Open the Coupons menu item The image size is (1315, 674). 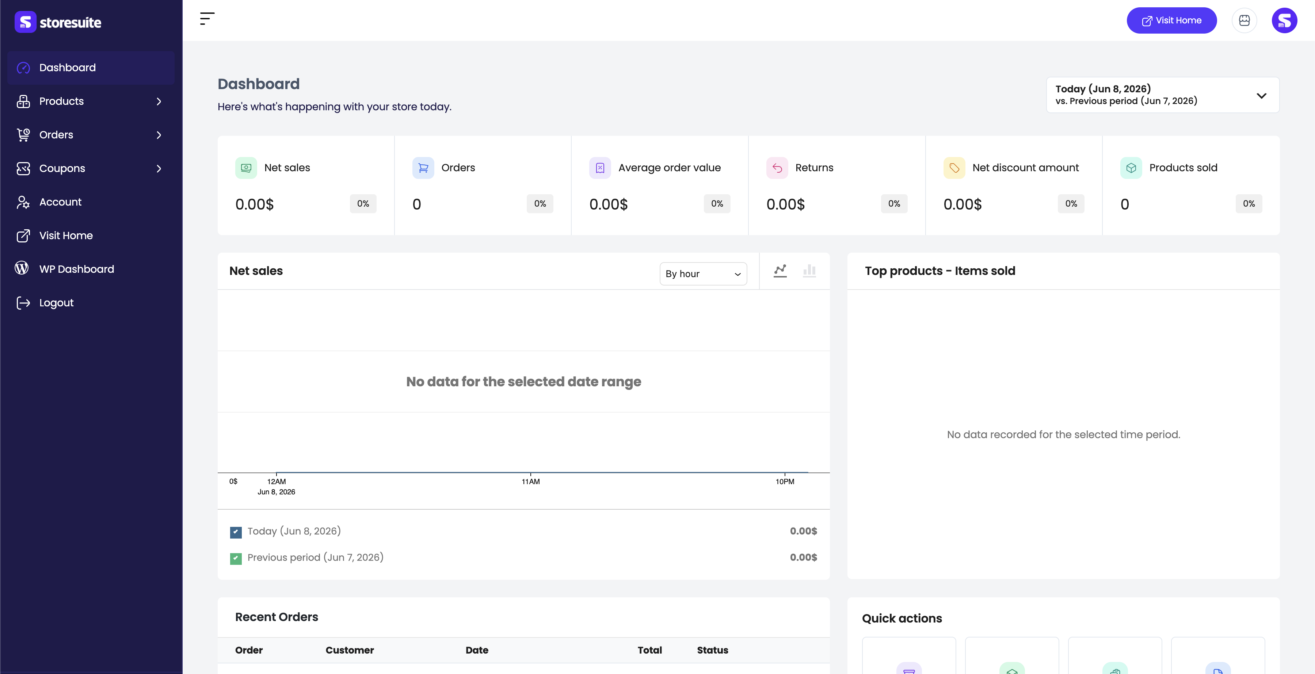pyautogui.click(x=91, y=168)
